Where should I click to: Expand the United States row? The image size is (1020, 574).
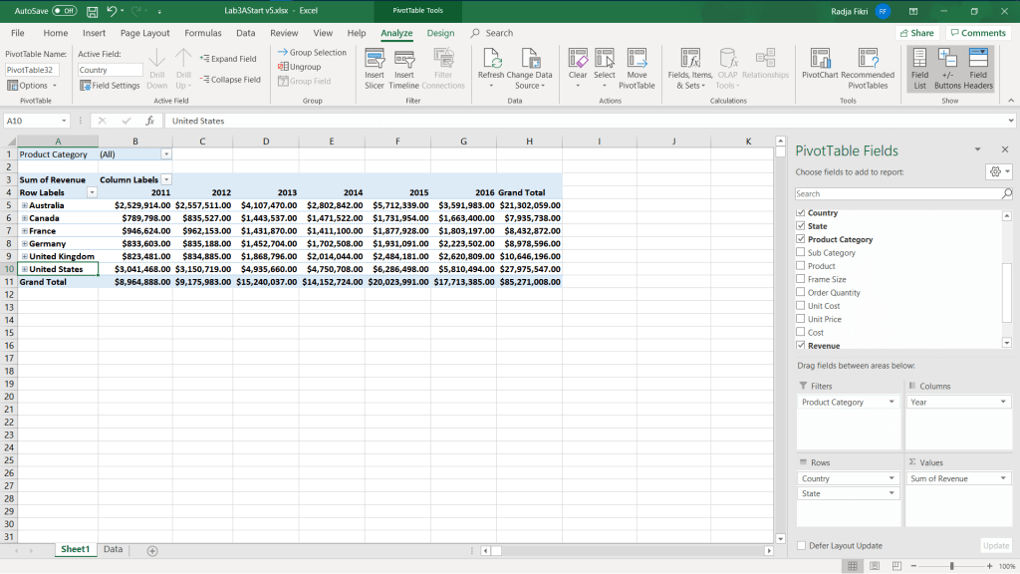pyautogui.click(x=24, y=269)
